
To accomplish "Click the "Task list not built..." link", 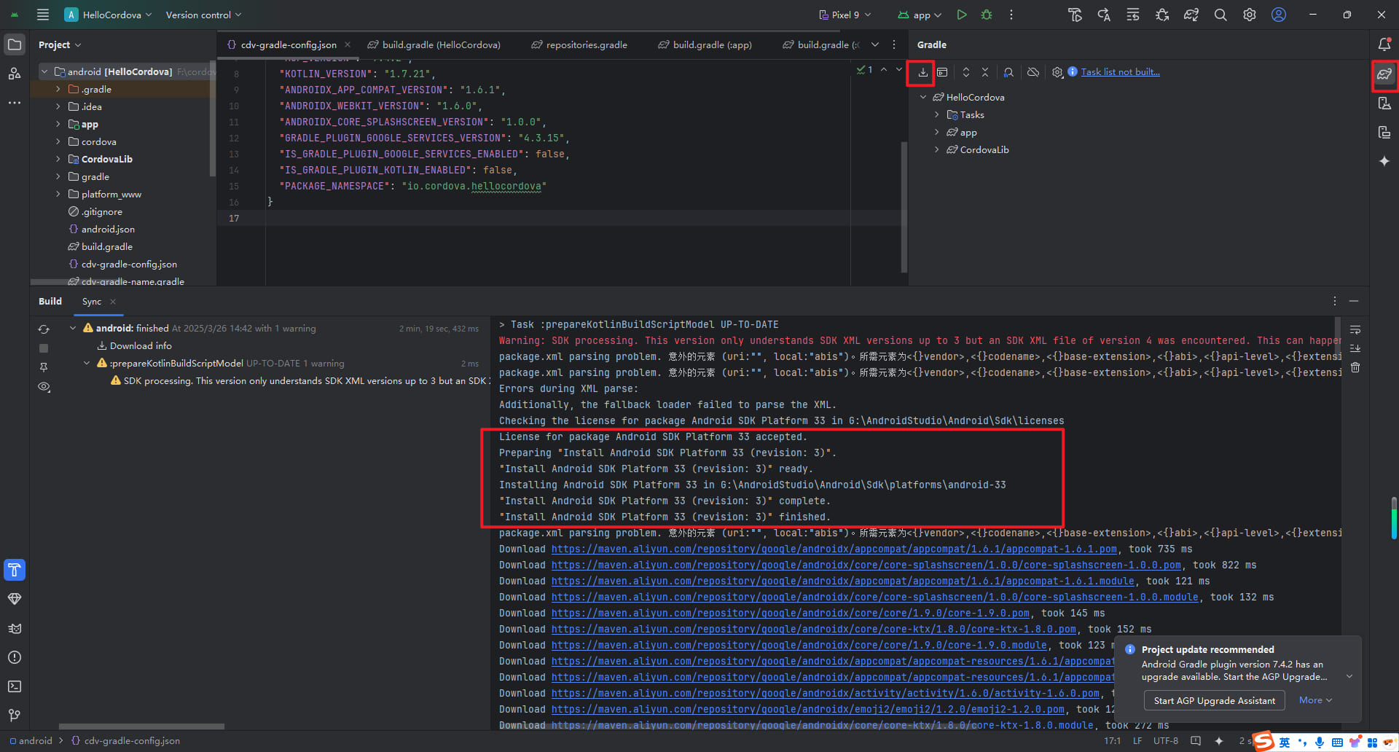I will tap(1120, 72).
